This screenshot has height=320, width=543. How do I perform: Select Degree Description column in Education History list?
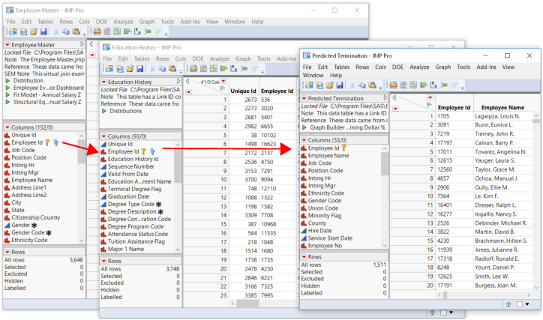pyautogui.click(x=131, y=213)
